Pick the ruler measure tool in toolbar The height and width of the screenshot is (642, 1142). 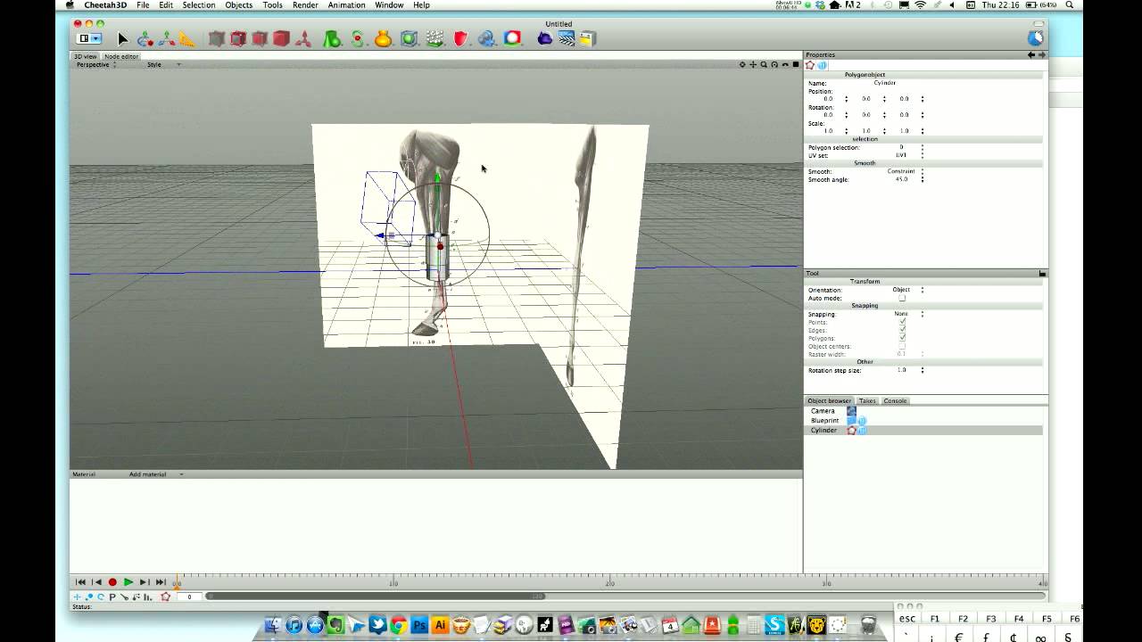tap(186, 39)
